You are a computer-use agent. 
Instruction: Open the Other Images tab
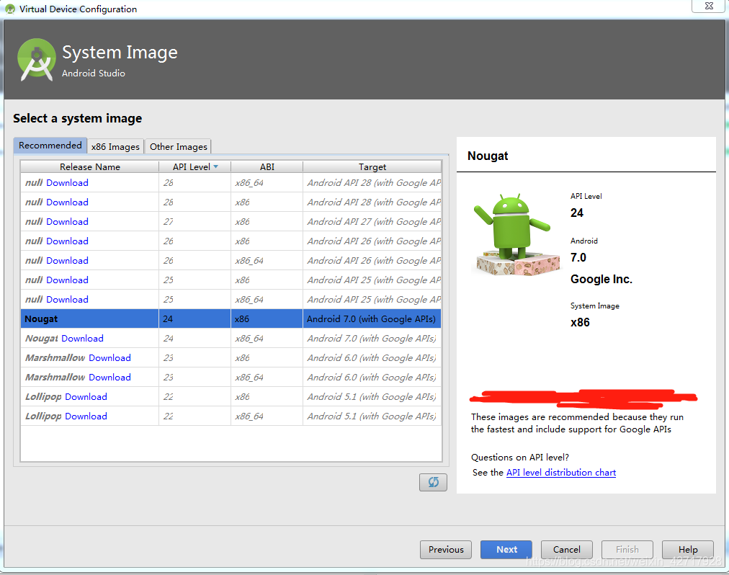178,146
